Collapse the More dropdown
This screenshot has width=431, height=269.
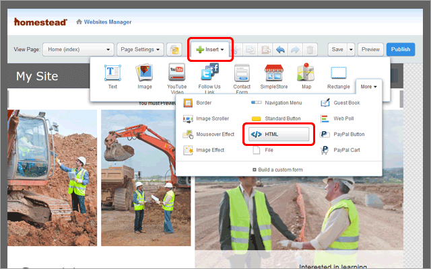(x=368, y=87)
